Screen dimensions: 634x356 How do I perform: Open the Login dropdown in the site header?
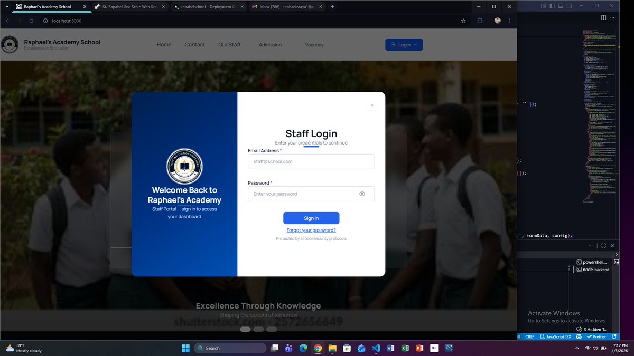tap(404, 45)
